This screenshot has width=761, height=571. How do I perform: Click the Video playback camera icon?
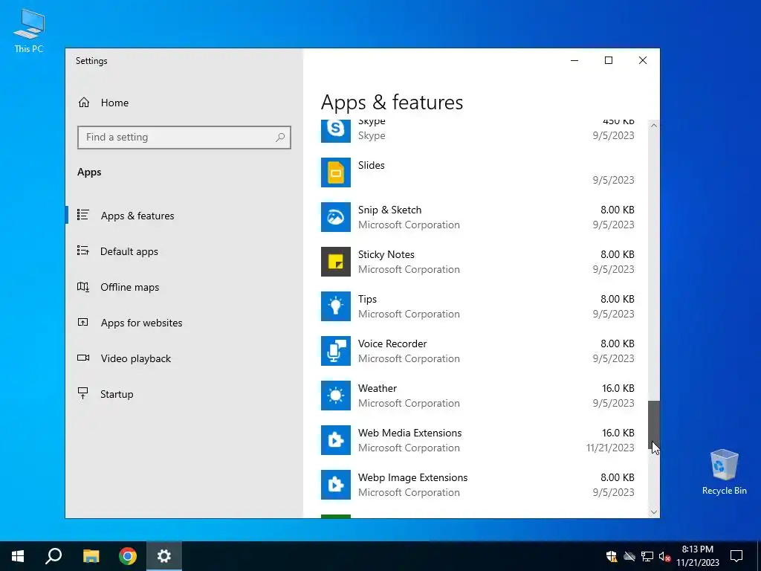point(83,358)
